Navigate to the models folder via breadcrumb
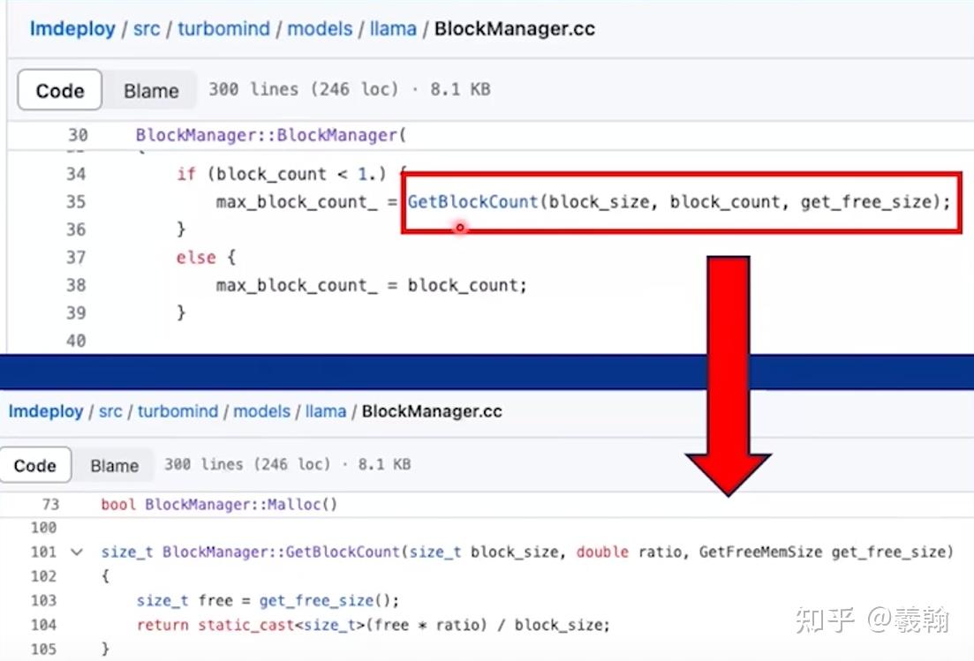974x661 pixels. tap(320, 28)
